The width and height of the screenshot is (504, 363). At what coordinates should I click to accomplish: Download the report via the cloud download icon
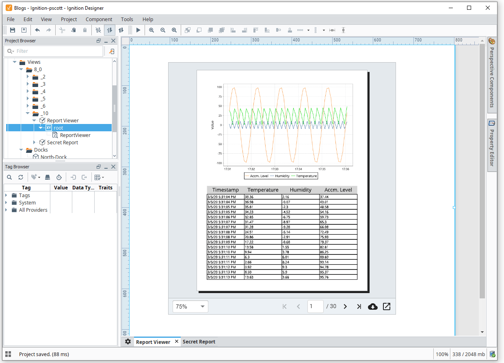tap(373, 306)
